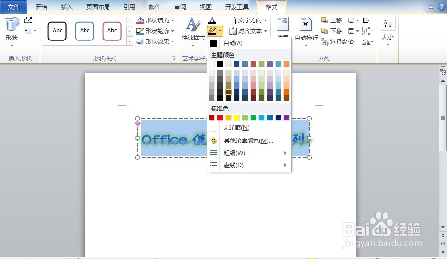
Task: Open the File (文件) tab
Action: coord(14,7)
